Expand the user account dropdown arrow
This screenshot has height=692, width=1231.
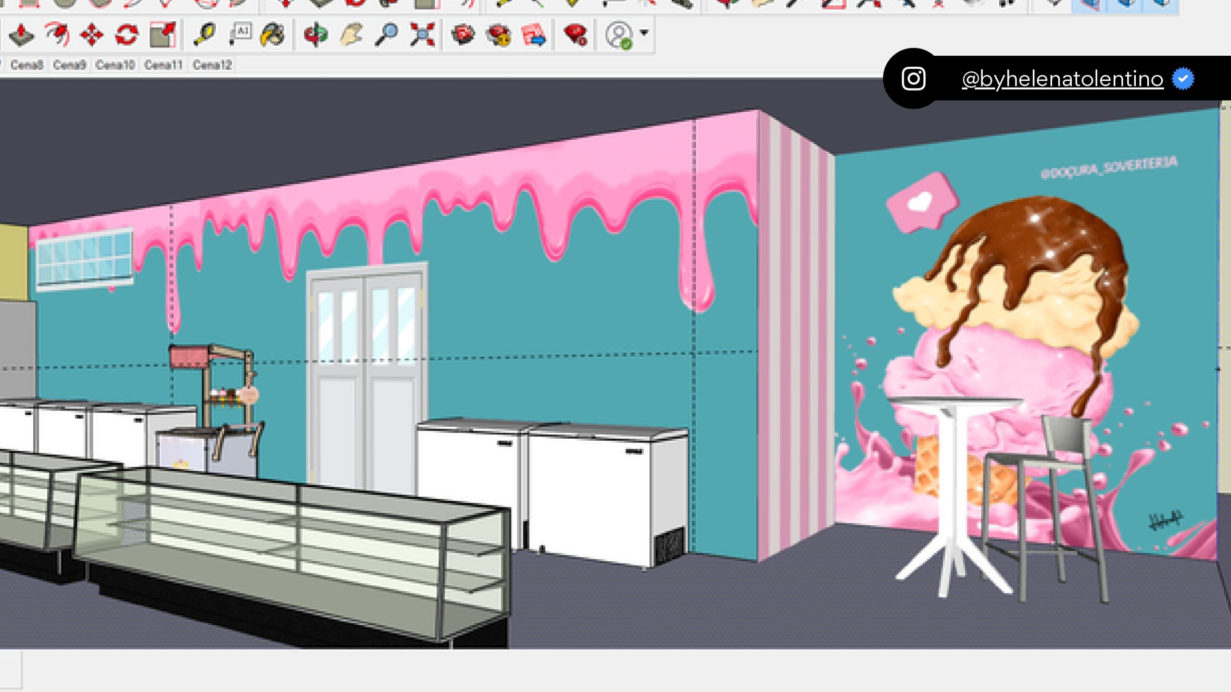644,33
